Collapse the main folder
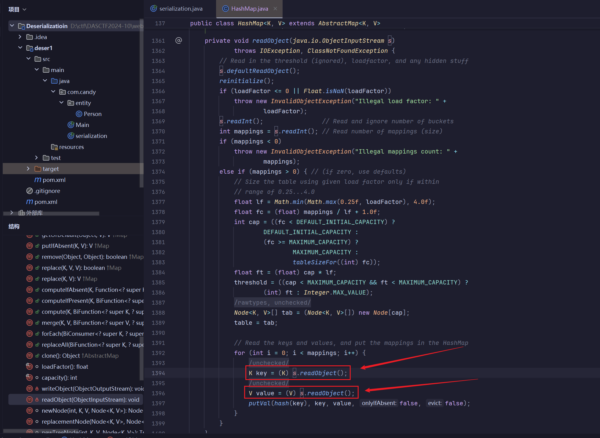600x438 pixels. 37,70
